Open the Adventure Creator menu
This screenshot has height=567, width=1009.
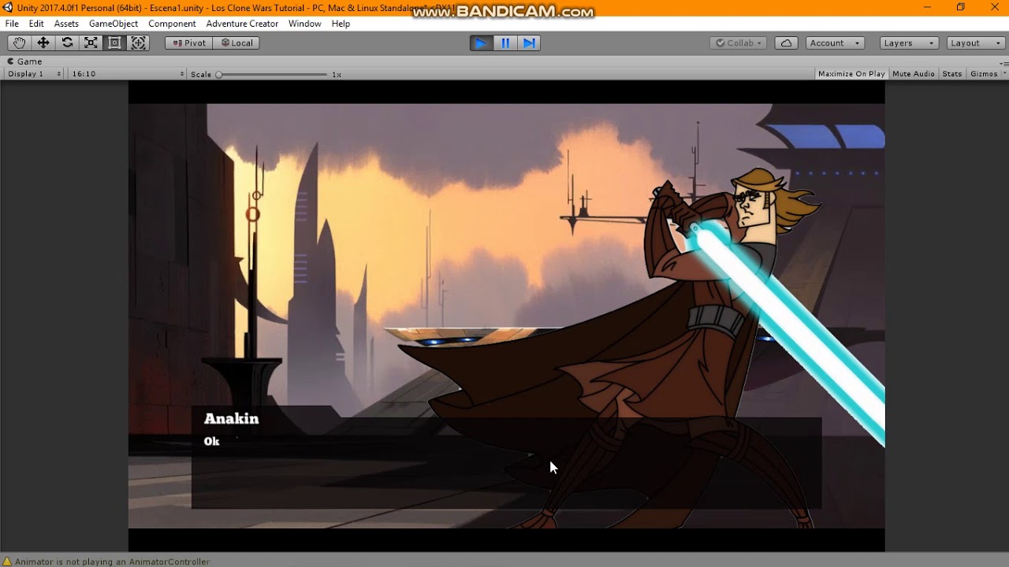pyautogui.click(x=242, y=24)
